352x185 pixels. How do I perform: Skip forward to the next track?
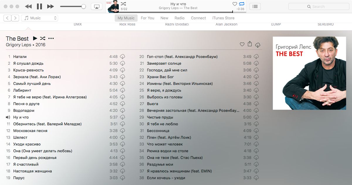50,6
